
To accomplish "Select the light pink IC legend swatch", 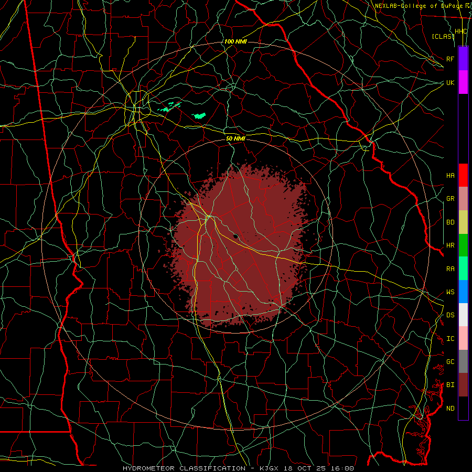I will (x=463, y=338).
